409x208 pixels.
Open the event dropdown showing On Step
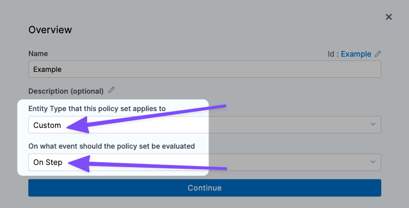(205, 162)
